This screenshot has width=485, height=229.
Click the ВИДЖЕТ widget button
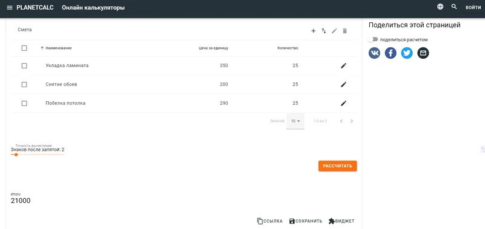[x=341, y=221]
